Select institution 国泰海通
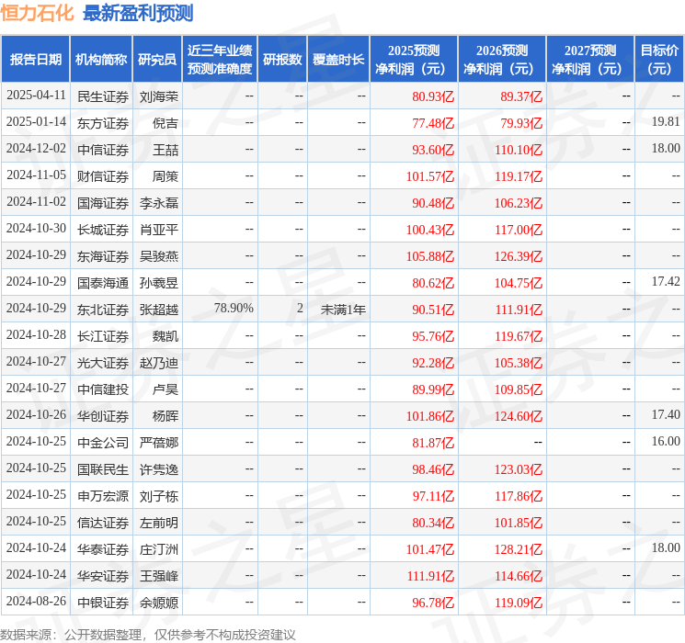 [x=103, y=283]
